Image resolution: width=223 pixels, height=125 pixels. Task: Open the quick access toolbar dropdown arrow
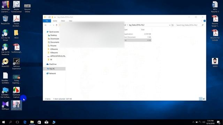pos(55,17)
